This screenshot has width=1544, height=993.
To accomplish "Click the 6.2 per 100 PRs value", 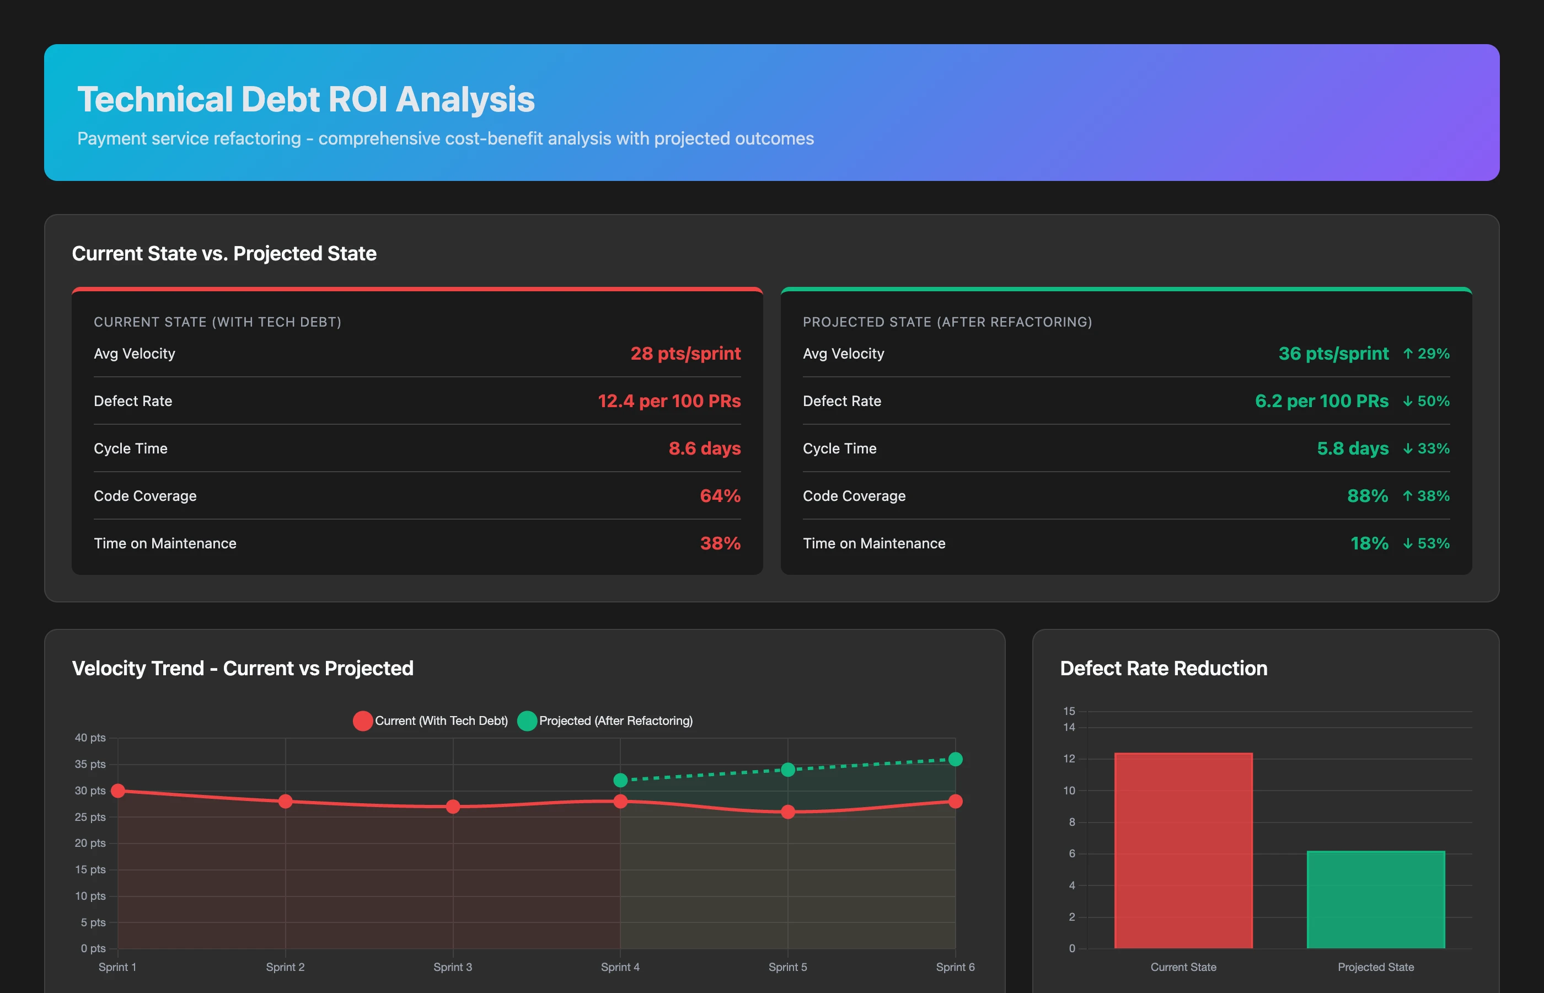I will pos(1322,401).
